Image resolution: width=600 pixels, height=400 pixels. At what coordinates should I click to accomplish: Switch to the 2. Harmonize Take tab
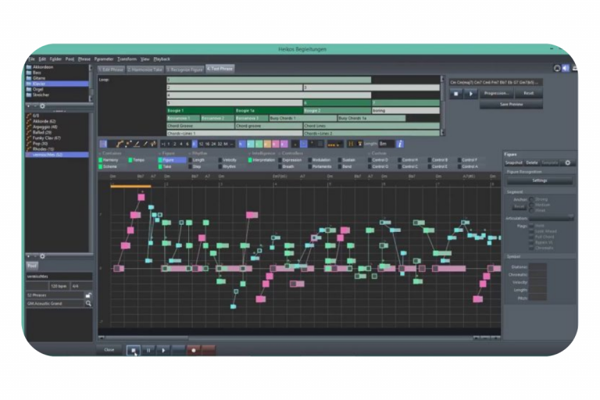(146, 69)
